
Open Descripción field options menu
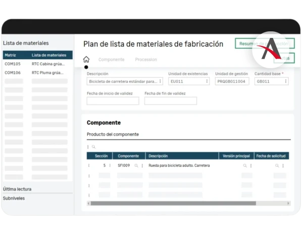(x=160, y=81)
